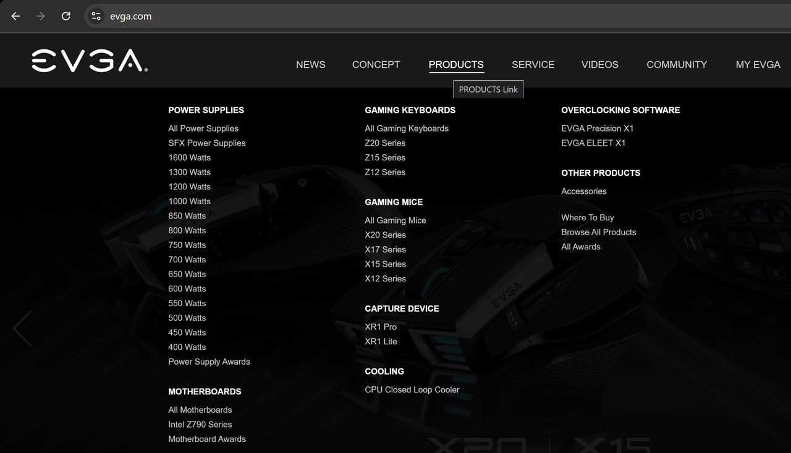Click the COOLING heading
This screenshot has width=791, height=453.
click(x=384, y=372)
